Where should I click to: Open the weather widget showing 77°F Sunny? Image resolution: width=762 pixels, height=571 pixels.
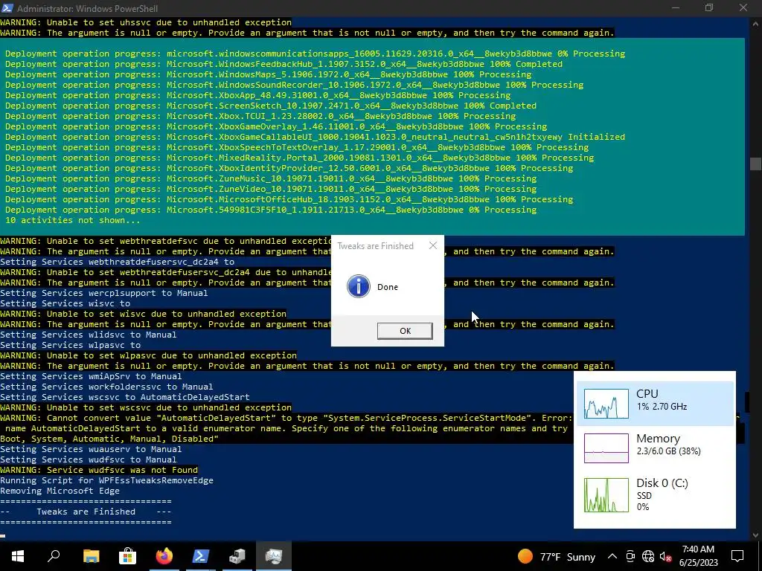coord(556,556)
